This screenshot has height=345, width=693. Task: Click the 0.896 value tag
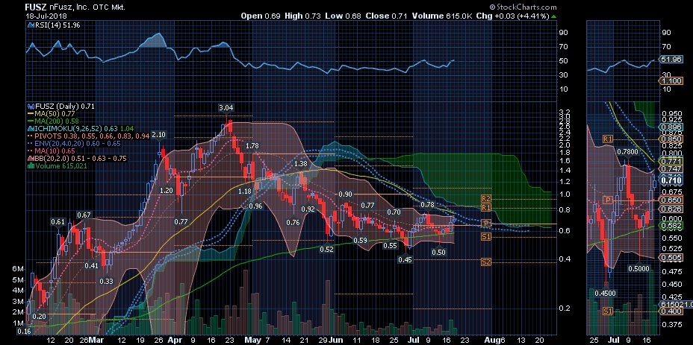670,127
